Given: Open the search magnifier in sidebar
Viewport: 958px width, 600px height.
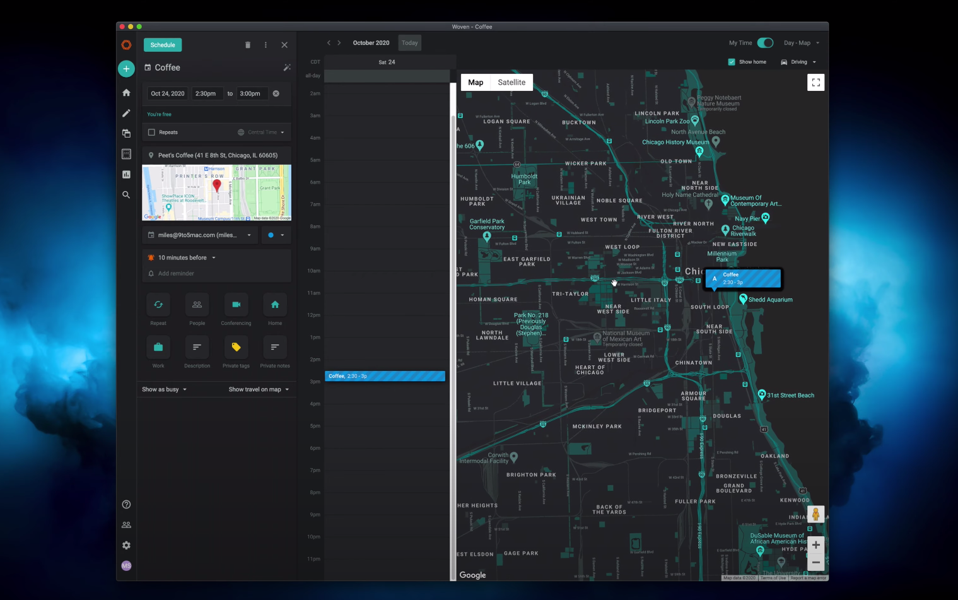Looking at the screenshot, I should point(126,195).
